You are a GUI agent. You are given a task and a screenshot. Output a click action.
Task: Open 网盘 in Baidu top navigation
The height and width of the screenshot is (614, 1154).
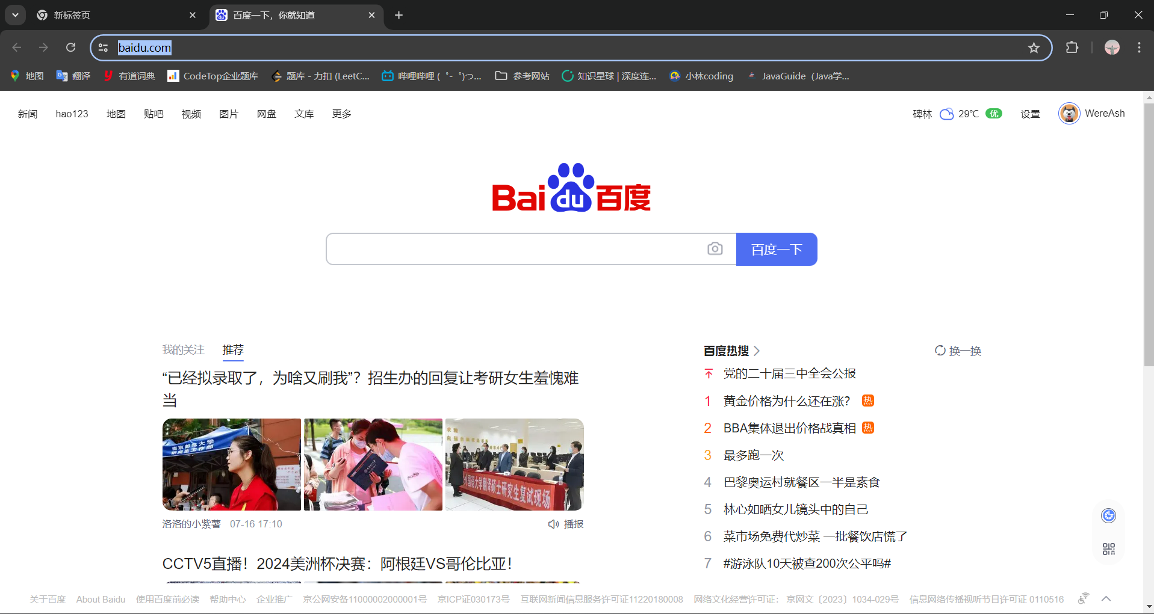(x=267, y=114)
